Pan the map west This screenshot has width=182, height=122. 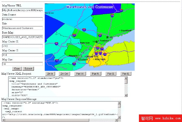click(x=80, y=74)
